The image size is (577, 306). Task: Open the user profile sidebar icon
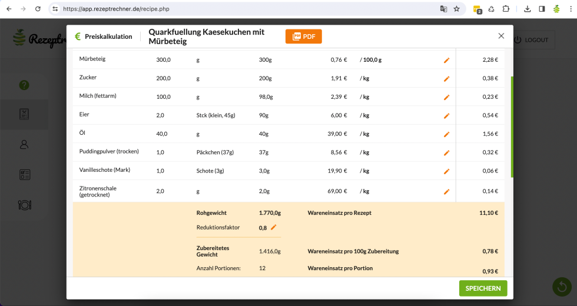pos(24,144)
